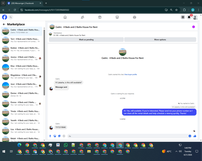Screen dimensions: 202x161
Task: Open Jessi conversation in list
Action: pyautogui.click(x=21, y=85)
